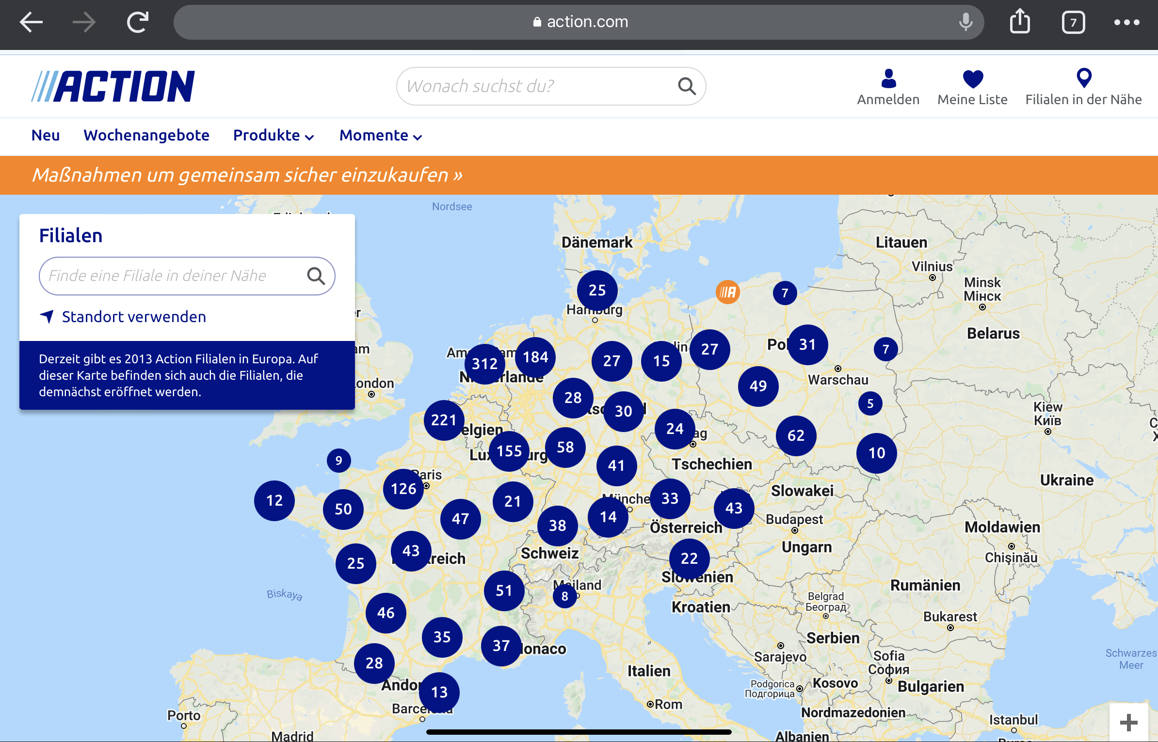This screenshot has width=1158, height=742.
Task: Click the 49 cluster in Poland
Action: [x=758, y=386]
